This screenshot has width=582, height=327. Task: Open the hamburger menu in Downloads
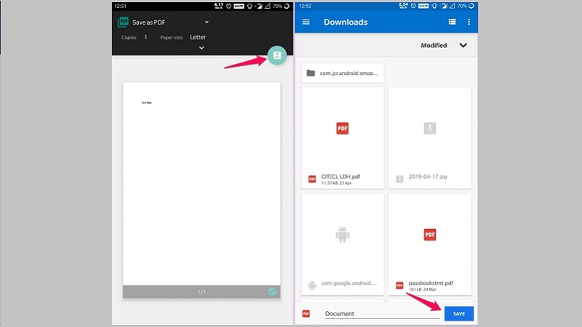[306, 22]
